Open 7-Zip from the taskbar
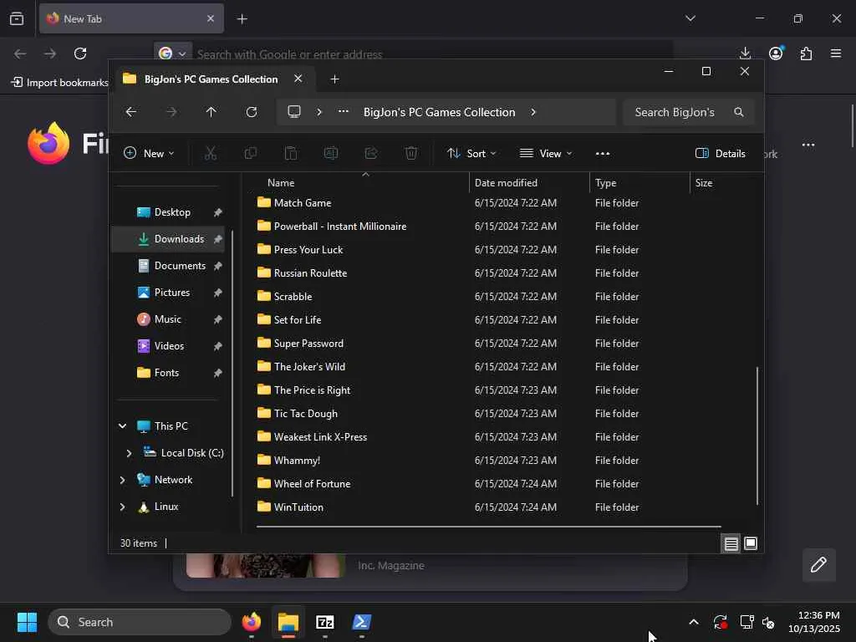 (325, 622)
